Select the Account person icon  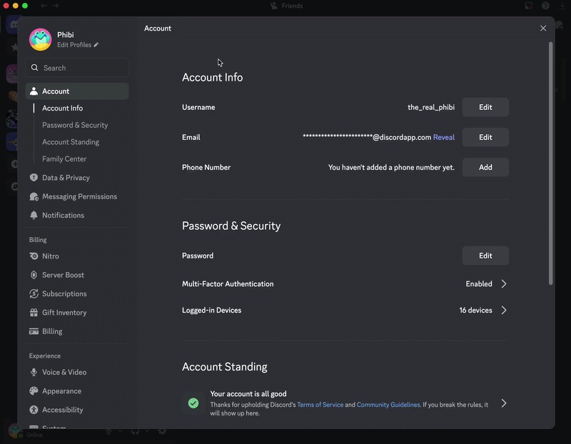pyautogui.click(x=34, y=91)
